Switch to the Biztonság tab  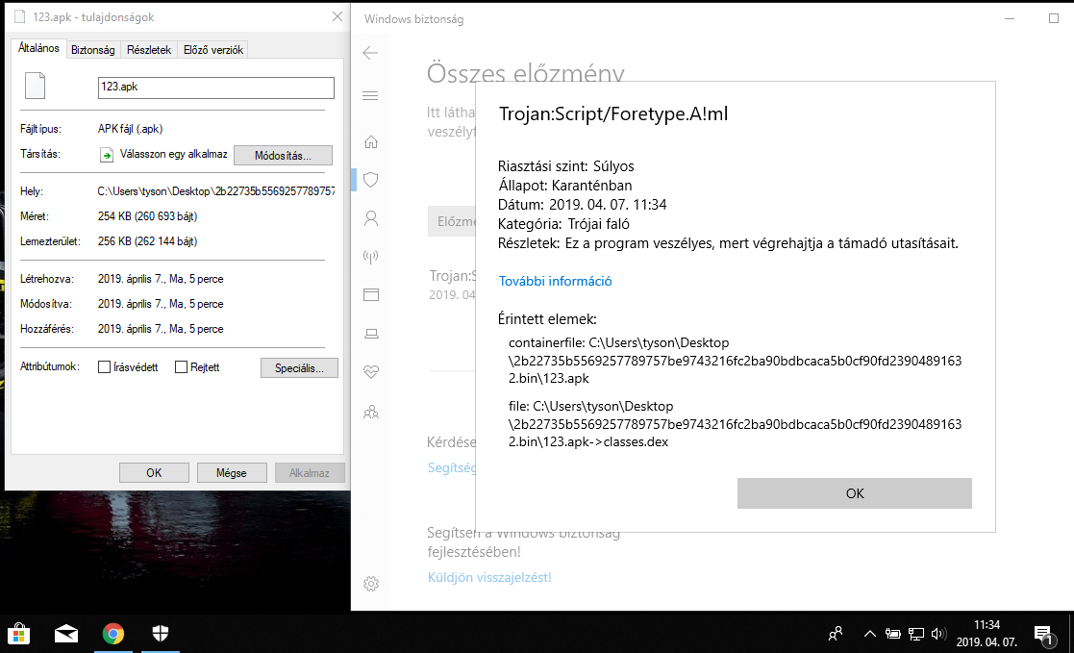(x=93, y=50)
